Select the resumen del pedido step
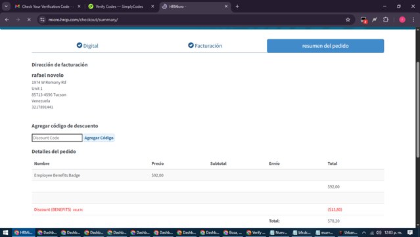 [x=325, y=46]
